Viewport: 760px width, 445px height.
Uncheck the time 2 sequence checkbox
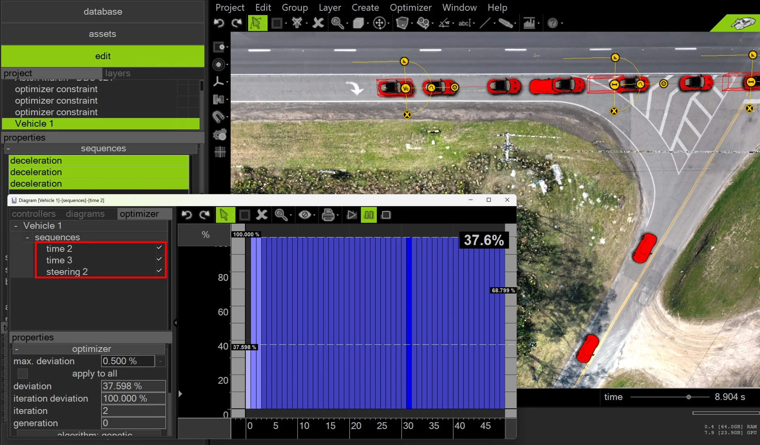point(159,247)
